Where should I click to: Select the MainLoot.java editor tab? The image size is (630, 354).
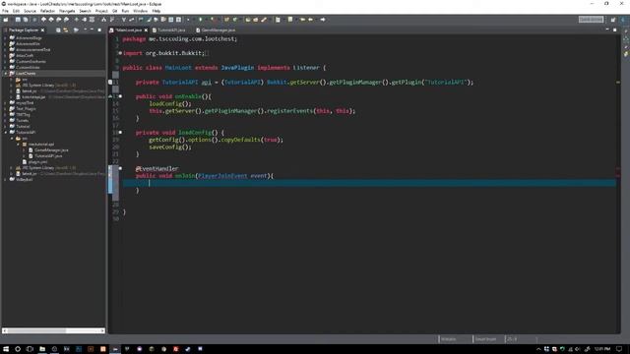128,30
